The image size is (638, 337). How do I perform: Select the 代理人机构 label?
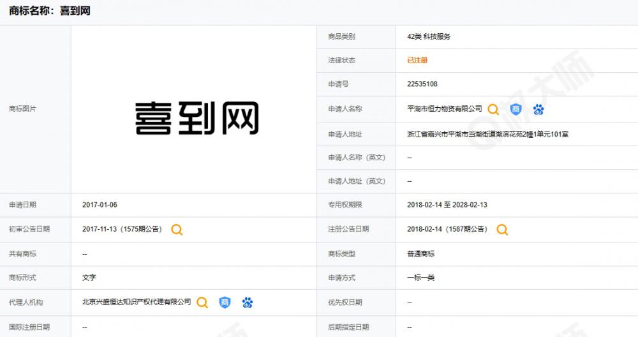(x=26, y=303)
